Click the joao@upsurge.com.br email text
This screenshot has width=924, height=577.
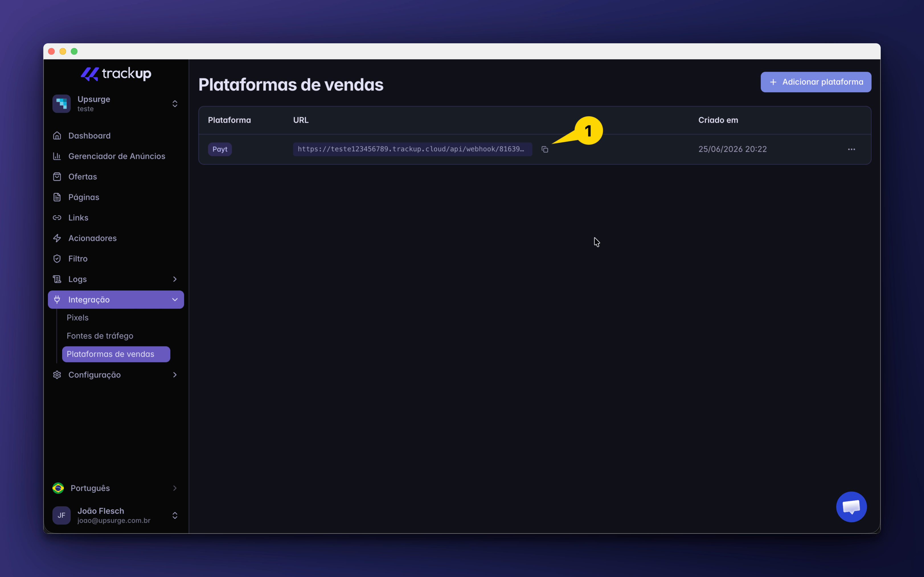[x=114, y=521]
